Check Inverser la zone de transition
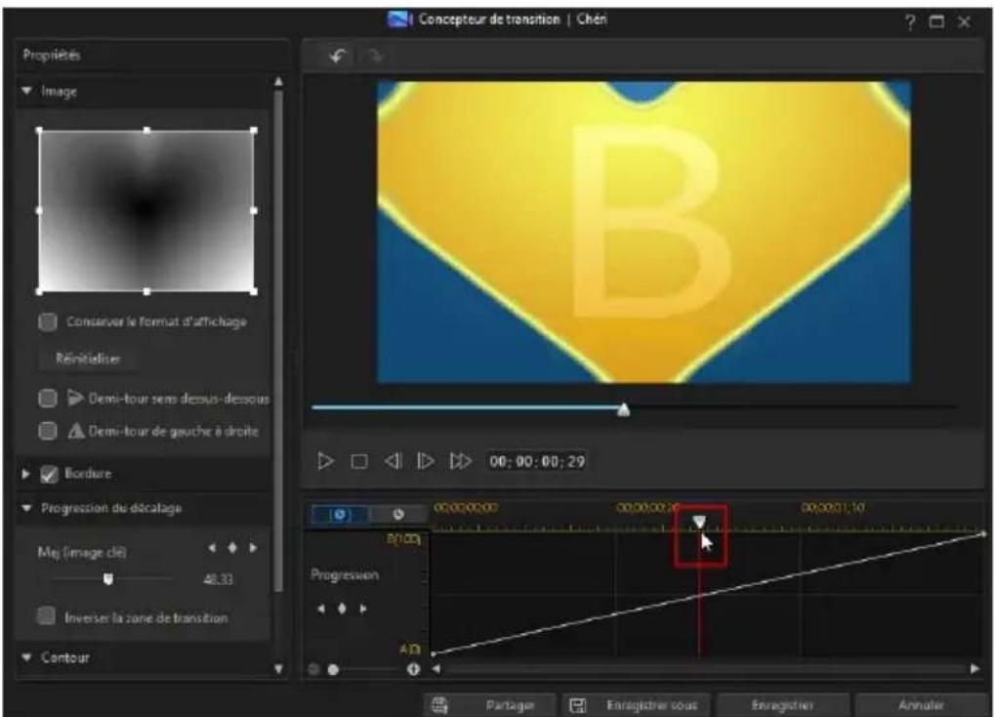Viewport: 994px width, 717px height. click(47, 616)
